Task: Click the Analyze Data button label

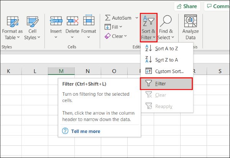Action: tap(191, 34)
